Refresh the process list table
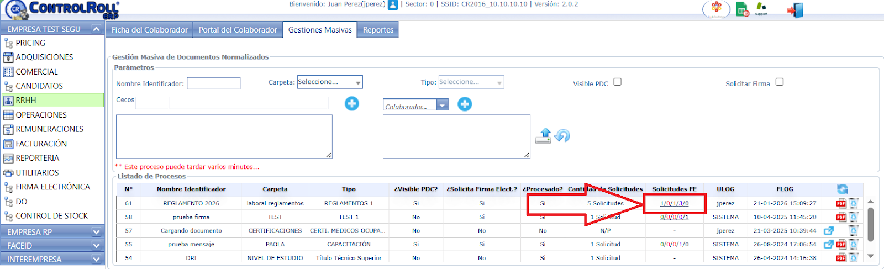This screenshot has height=269, width=884. (x=842, y=189)
